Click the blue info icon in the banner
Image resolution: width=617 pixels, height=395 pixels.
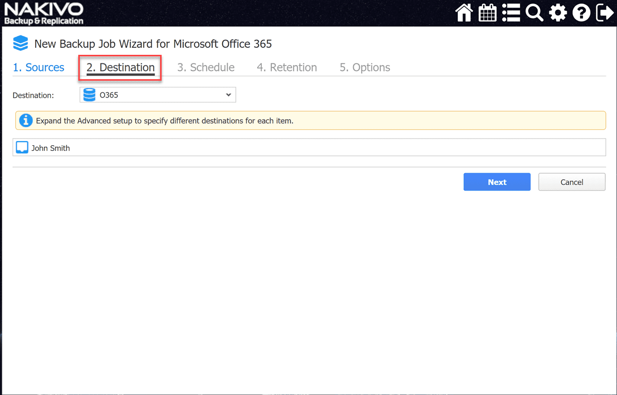click(25, 121)
